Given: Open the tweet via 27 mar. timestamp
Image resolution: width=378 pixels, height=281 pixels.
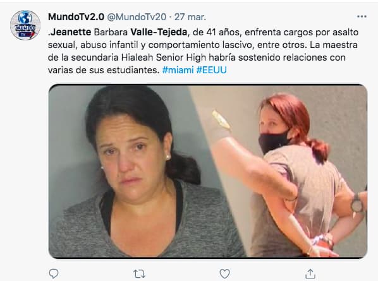Looking at the screenshot, I should pos(190,17).
